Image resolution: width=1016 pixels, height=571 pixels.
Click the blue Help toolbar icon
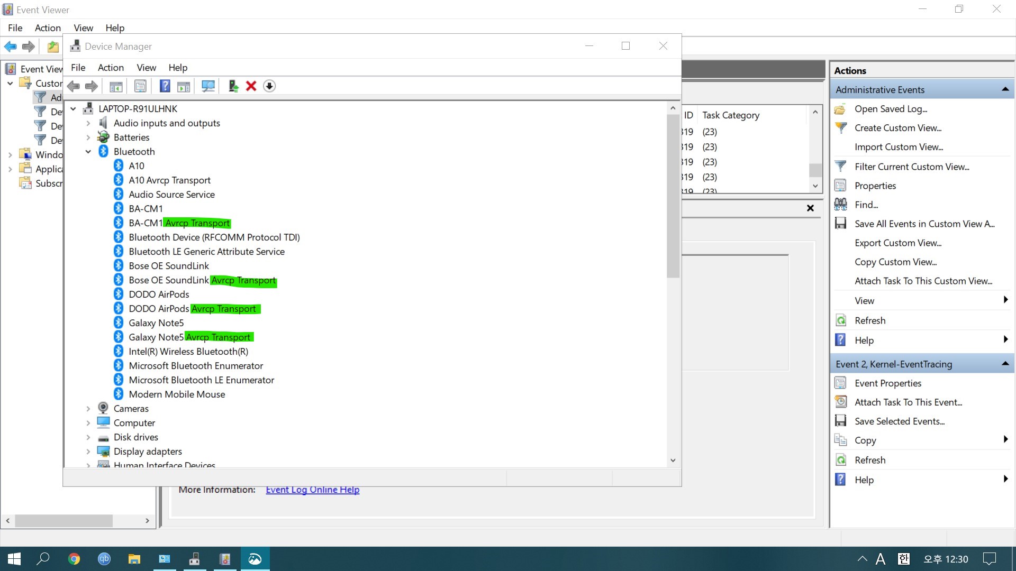(x=165, y=86)
